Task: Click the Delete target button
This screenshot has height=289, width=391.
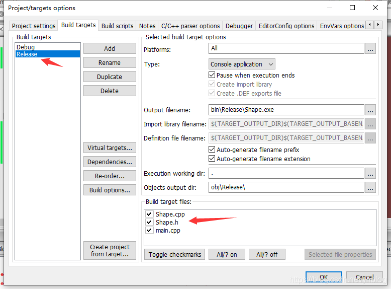Action: [110, 91]
